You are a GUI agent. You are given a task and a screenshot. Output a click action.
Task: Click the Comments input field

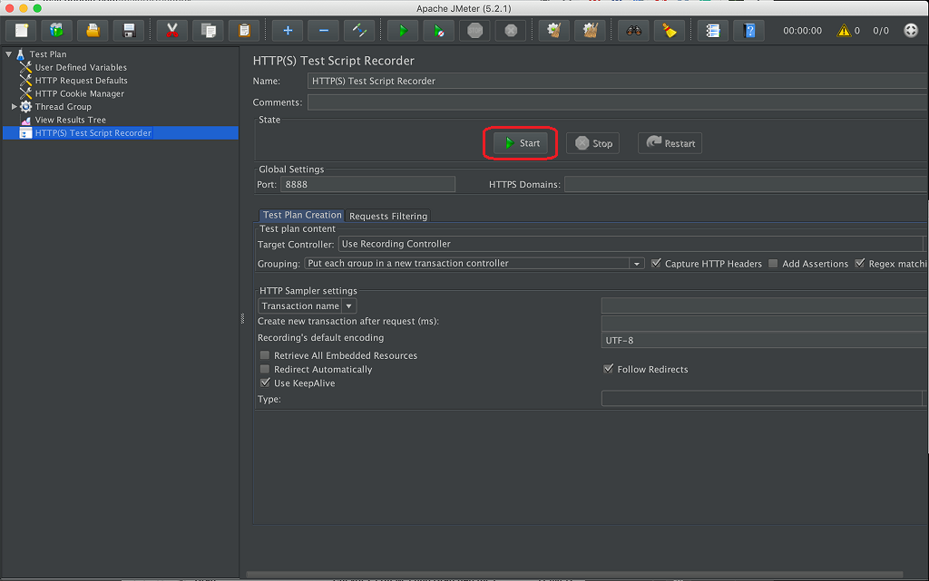pos(617,102)
